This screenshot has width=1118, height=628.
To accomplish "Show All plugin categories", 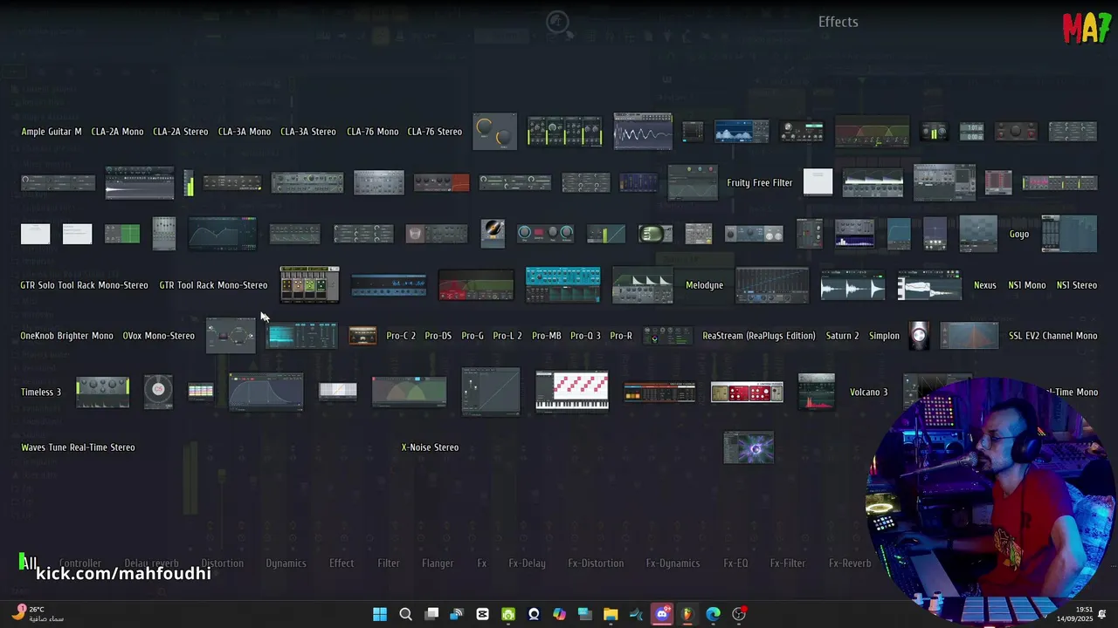I will coord(29,563).
